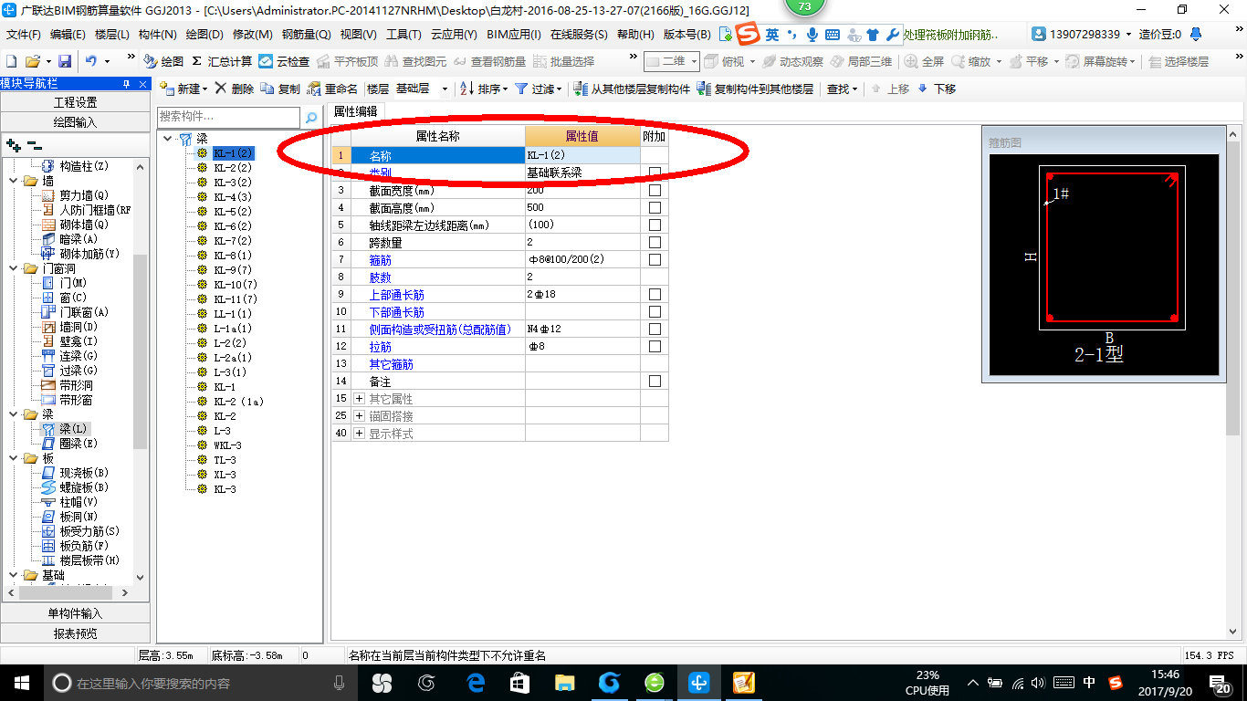Click the 报表预览 button

click(75, 633)
